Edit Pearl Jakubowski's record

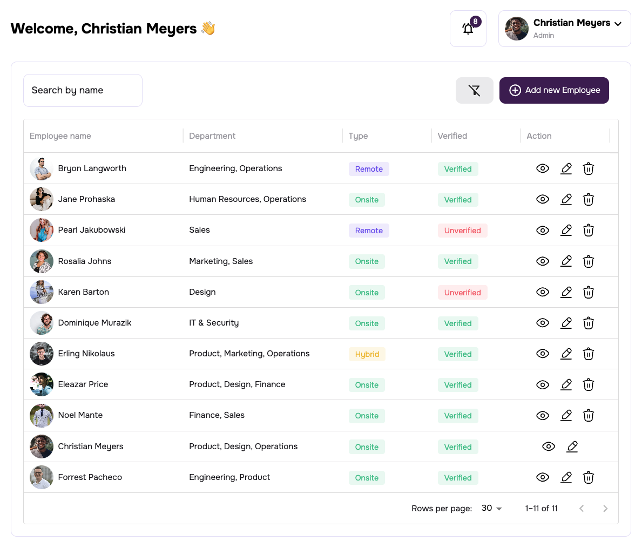coord(566,230)
